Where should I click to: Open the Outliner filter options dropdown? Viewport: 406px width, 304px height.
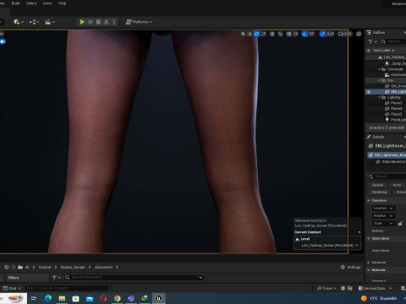point(372,41)
